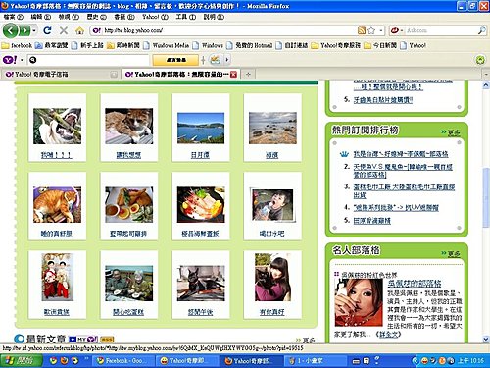Click the yellow Yahoo toolbar search button

coord(175,60)
